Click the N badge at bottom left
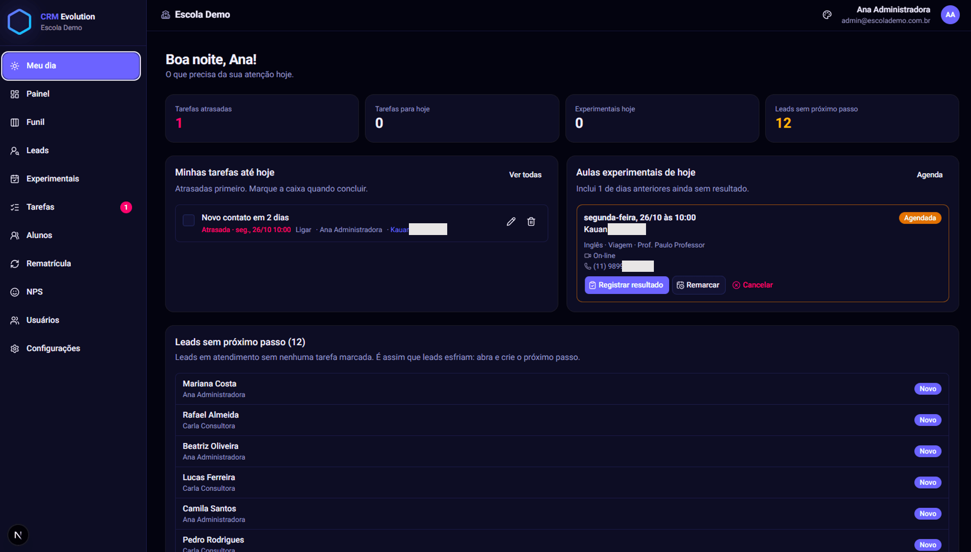The height and width of the screenshot is (552, 971). (x=18, y=535)
